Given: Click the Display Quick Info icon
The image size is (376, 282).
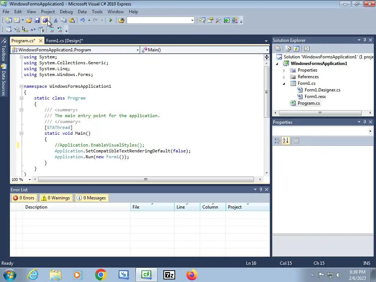Looking at the screenshot, I should click(x=25, y=29).
